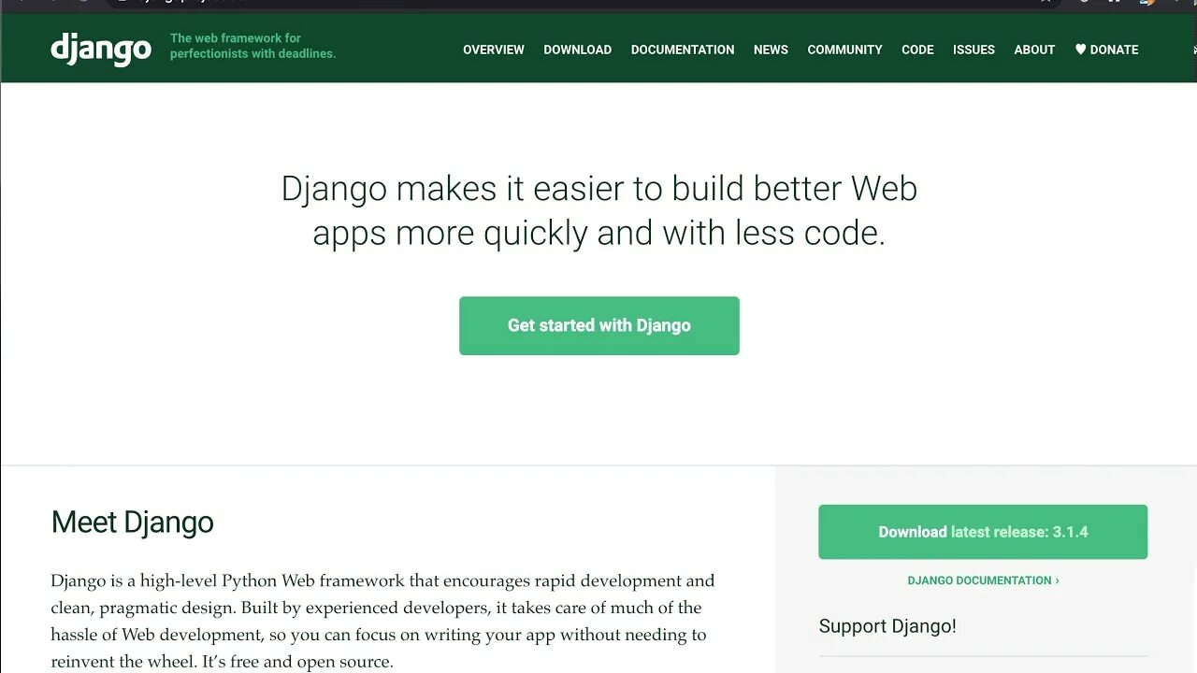Click the paragraph describing Django framework
Viewport: 1197px width, 673px height.
click(x=382, y=621)
